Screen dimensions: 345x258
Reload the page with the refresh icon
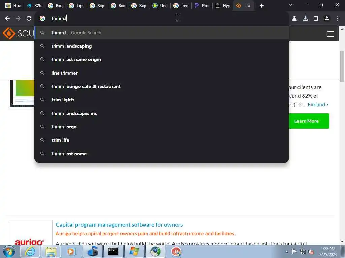[29, 19]
